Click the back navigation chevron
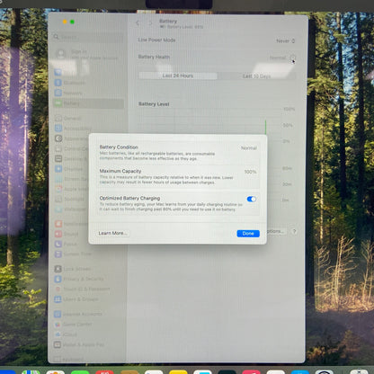Screen dimensions: 374x374 click(138, 22)
